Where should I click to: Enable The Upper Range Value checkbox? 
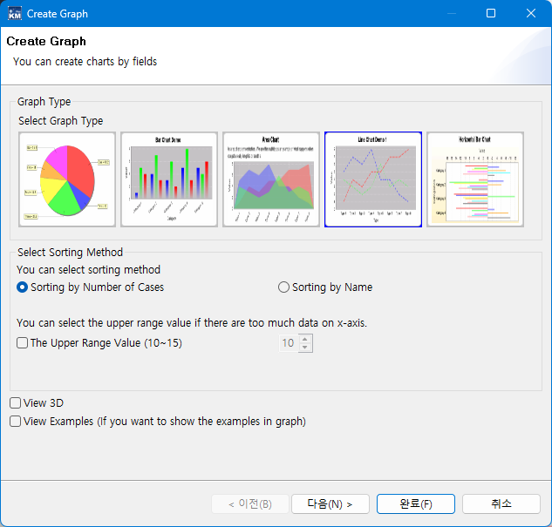pos(23,343)
